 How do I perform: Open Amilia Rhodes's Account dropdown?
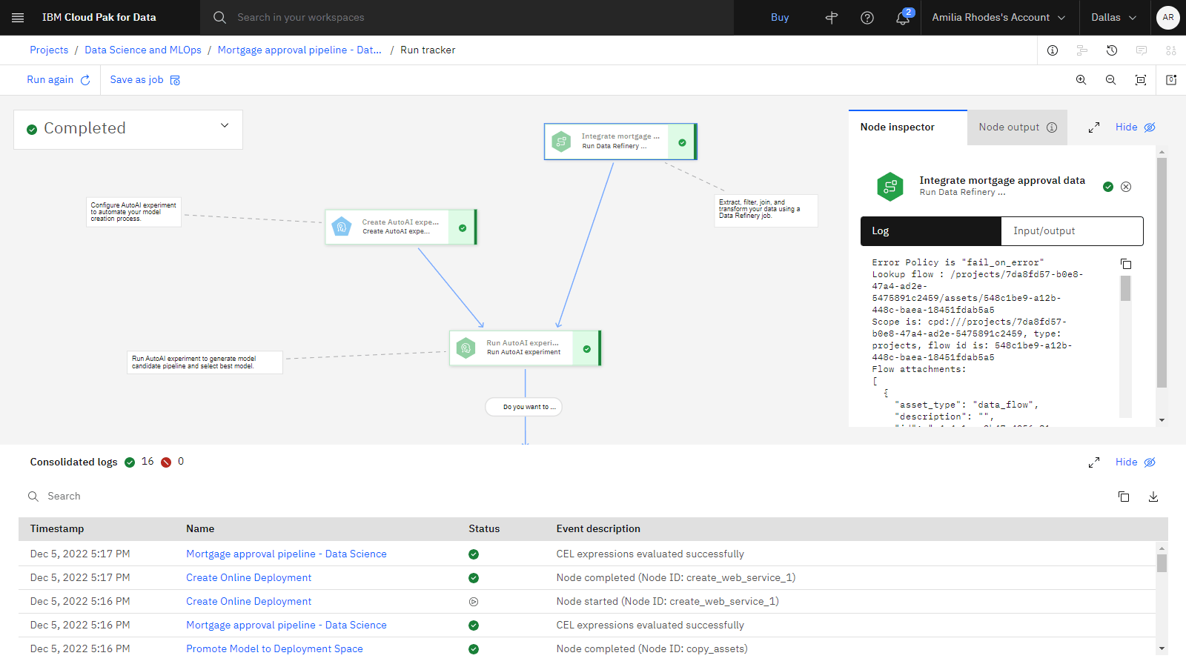[x=998, y=17]
